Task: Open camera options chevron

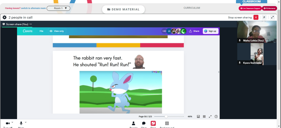Action: pos(12,122)
